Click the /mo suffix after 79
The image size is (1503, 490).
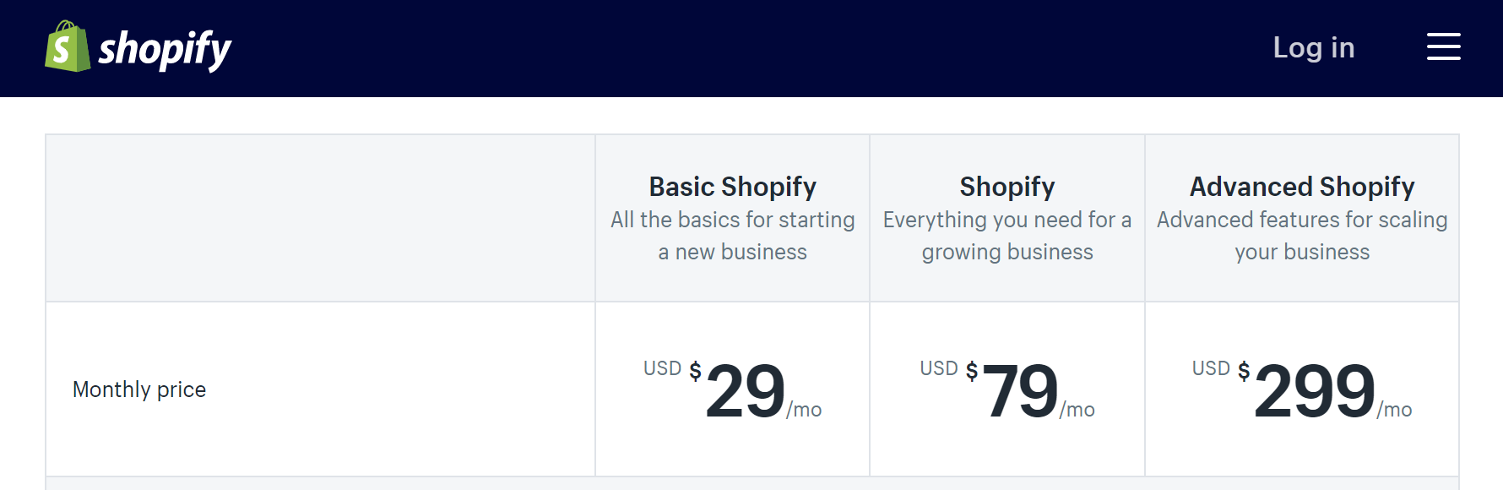[x=1077, y=410]
